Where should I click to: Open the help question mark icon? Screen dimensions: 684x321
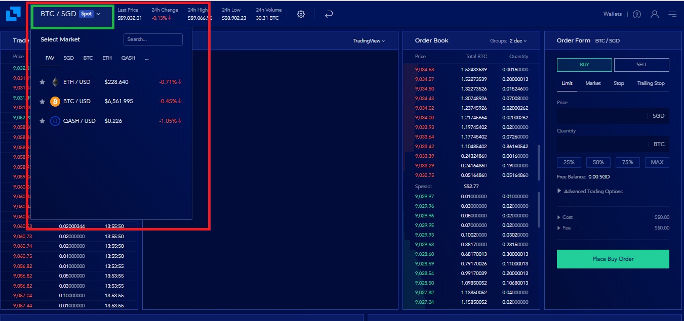[x=637, y=14]
